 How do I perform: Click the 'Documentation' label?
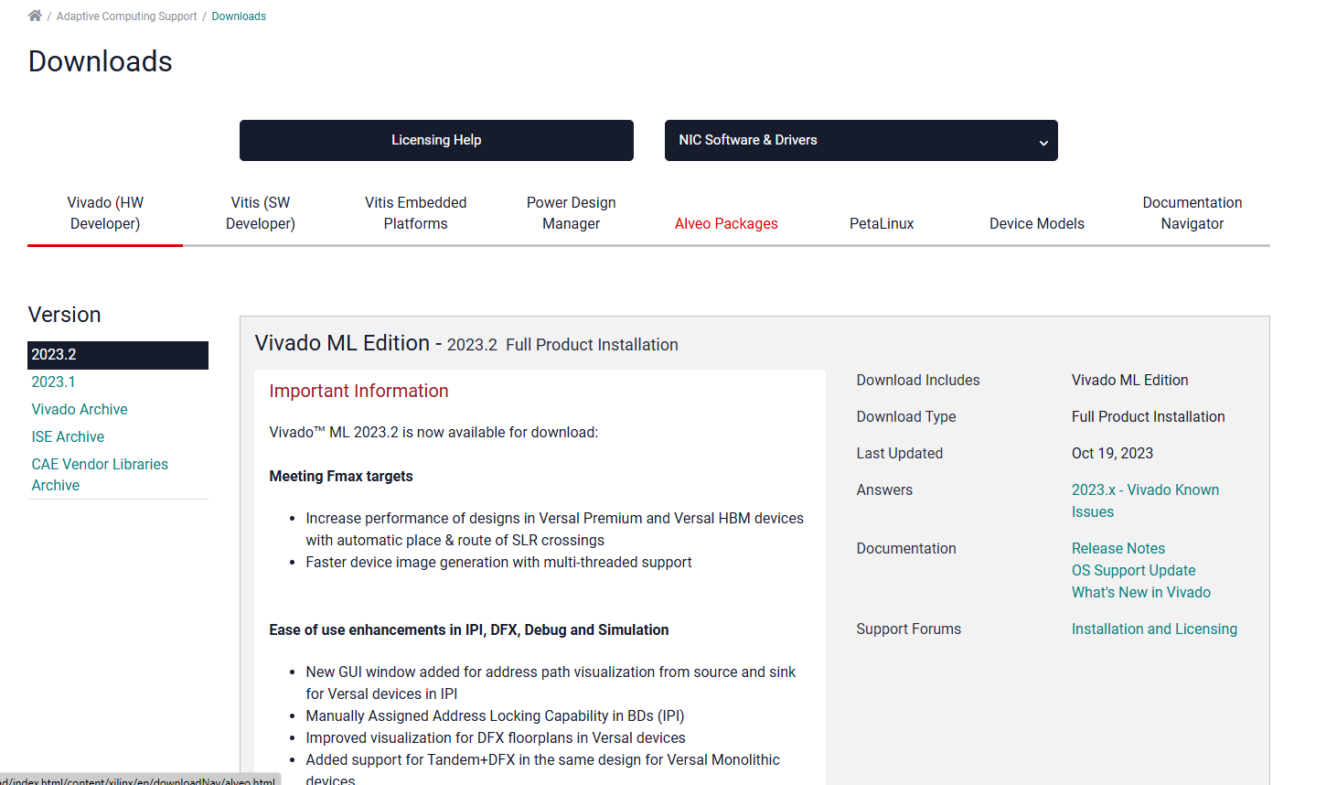click(906, 548)
